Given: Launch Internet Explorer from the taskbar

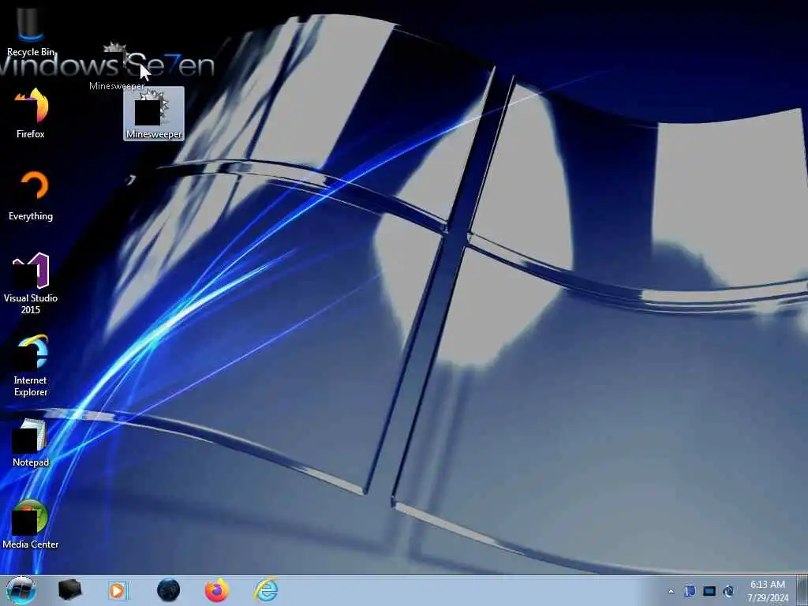Looking at the screenshot, I should (267, 590).
